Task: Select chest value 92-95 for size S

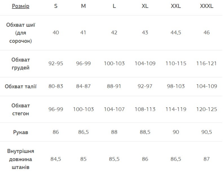Action: (56, 63)
